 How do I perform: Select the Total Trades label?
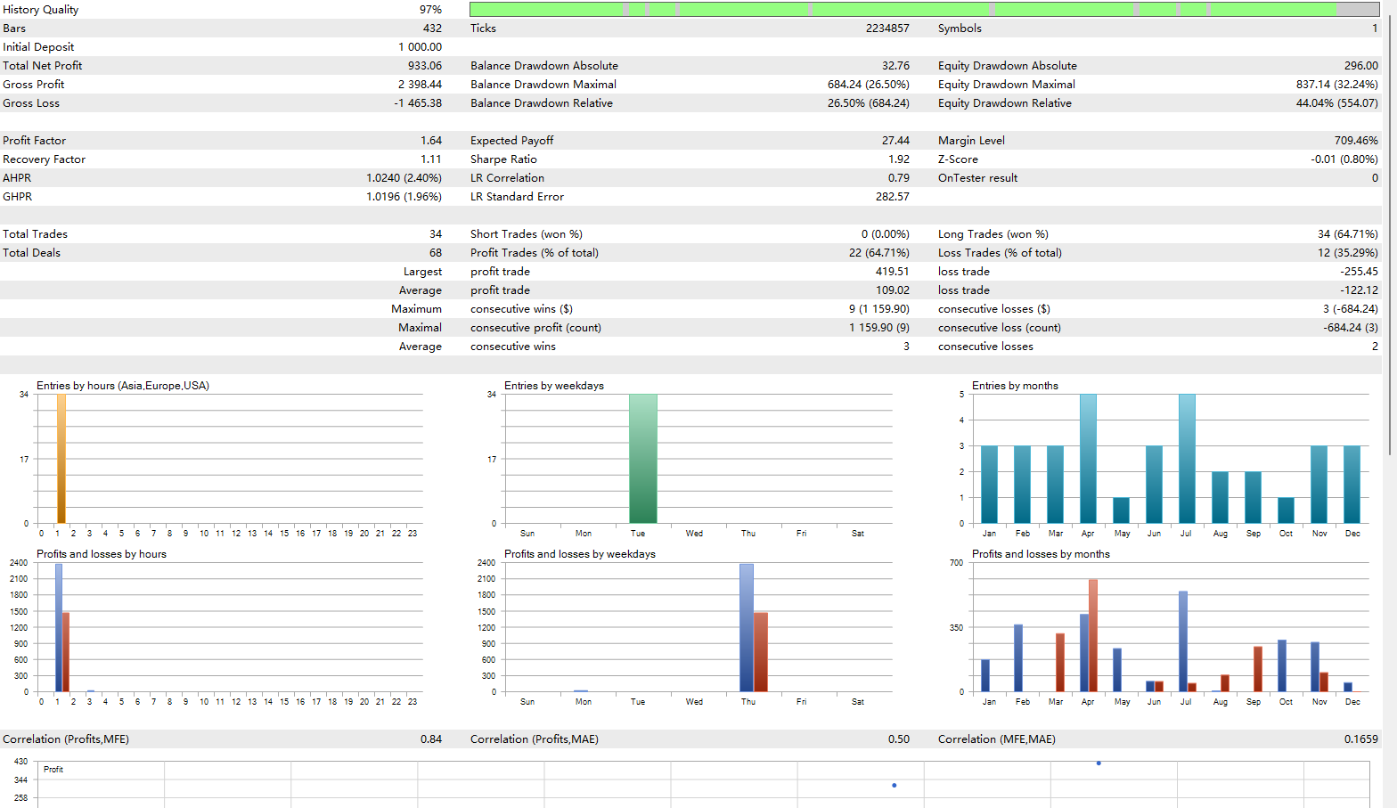tap(35, 233)
